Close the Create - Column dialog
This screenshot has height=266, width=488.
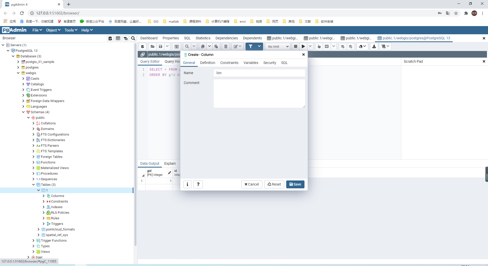(x=303, y=55)
